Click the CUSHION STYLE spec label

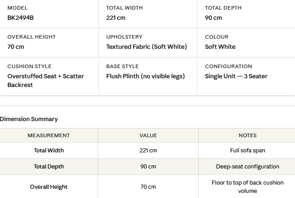29,66
